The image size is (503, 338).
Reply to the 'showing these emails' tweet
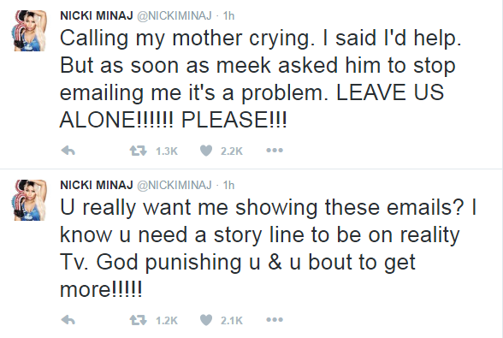click(68, 320)
